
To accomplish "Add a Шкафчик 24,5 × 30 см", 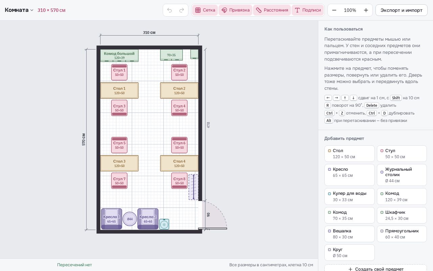I will (402, 215).
